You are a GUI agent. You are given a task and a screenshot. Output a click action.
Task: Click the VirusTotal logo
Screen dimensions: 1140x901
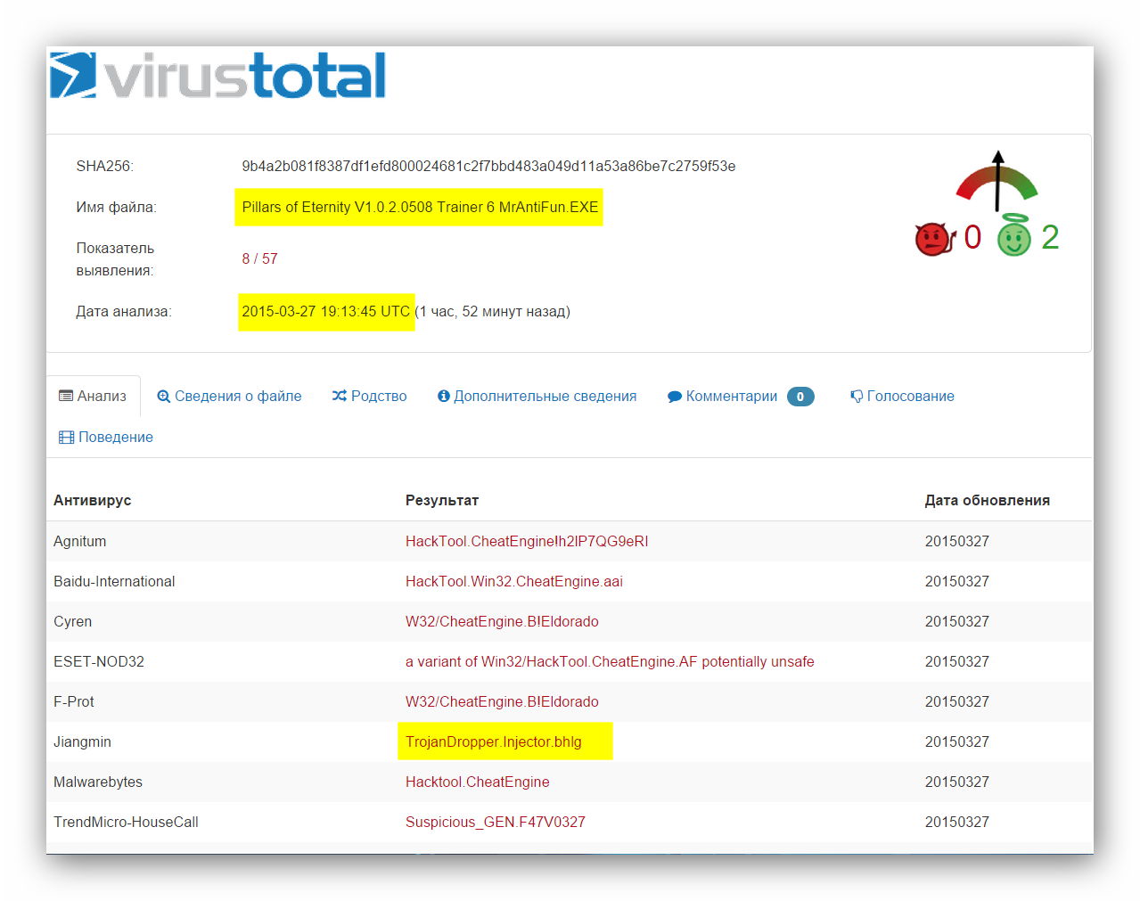coord(217,75)
